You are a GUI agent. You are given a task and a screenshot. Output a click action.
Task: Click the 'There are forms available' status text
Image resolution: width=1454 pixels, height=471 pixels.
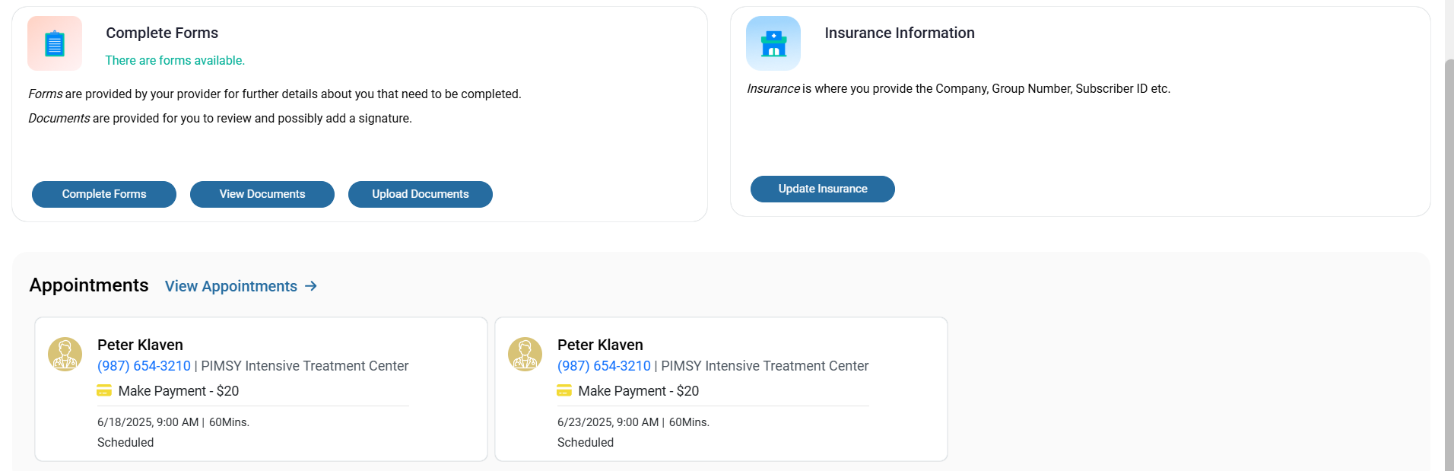click(x=175, y=60)
